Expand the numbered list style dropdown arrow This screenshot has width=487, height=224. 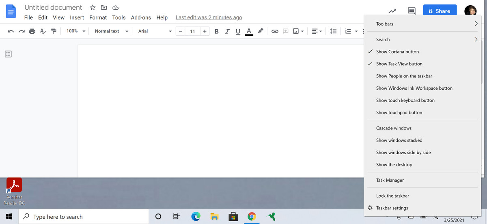pos(356,31)
